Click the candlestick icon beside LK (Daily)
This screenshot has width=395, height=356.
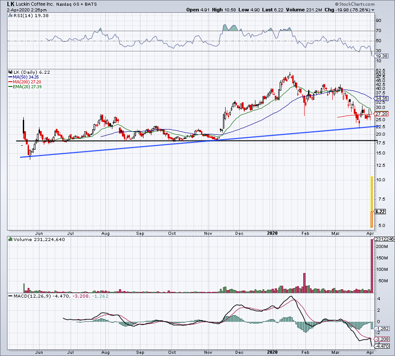(11, 72)
